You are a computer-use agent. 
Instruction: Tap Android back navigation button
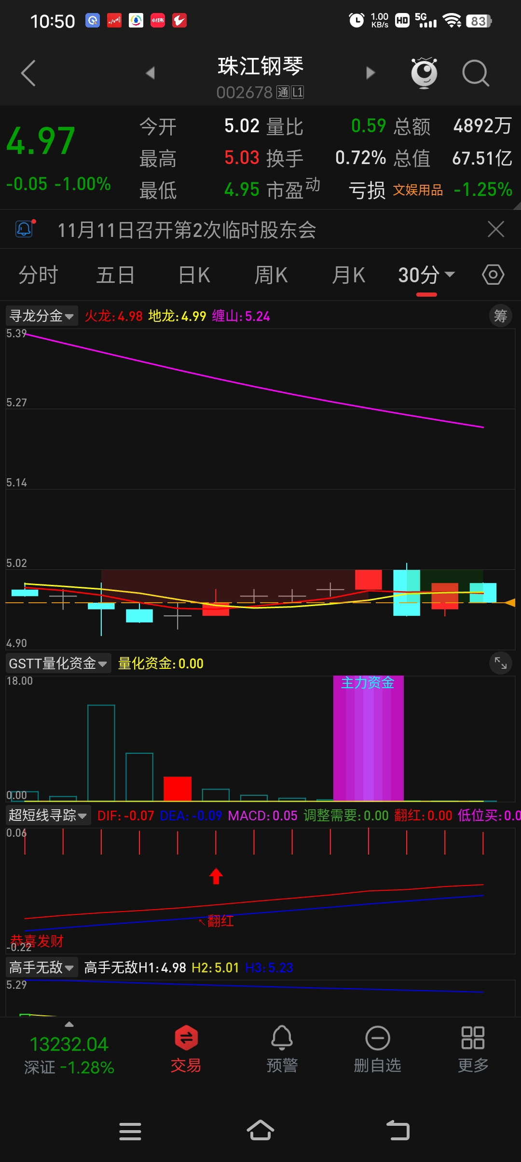[398, 1131]
